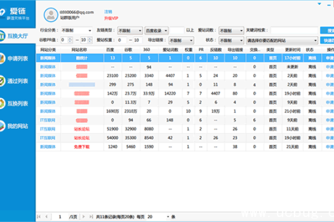Increase the 谷歌PR值 maximum value

coord(90,38)
